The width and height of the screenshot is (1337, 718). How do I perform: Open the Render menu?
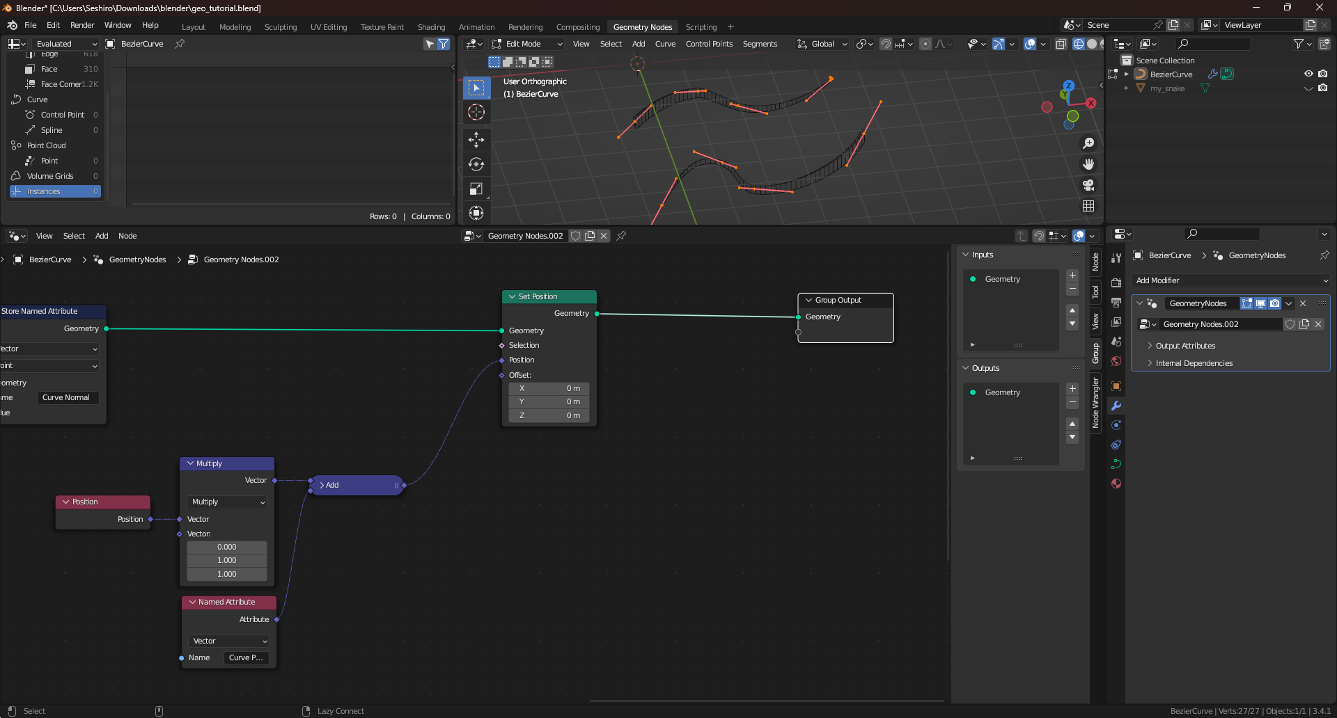pyautogui.click(x=82, y=25)
